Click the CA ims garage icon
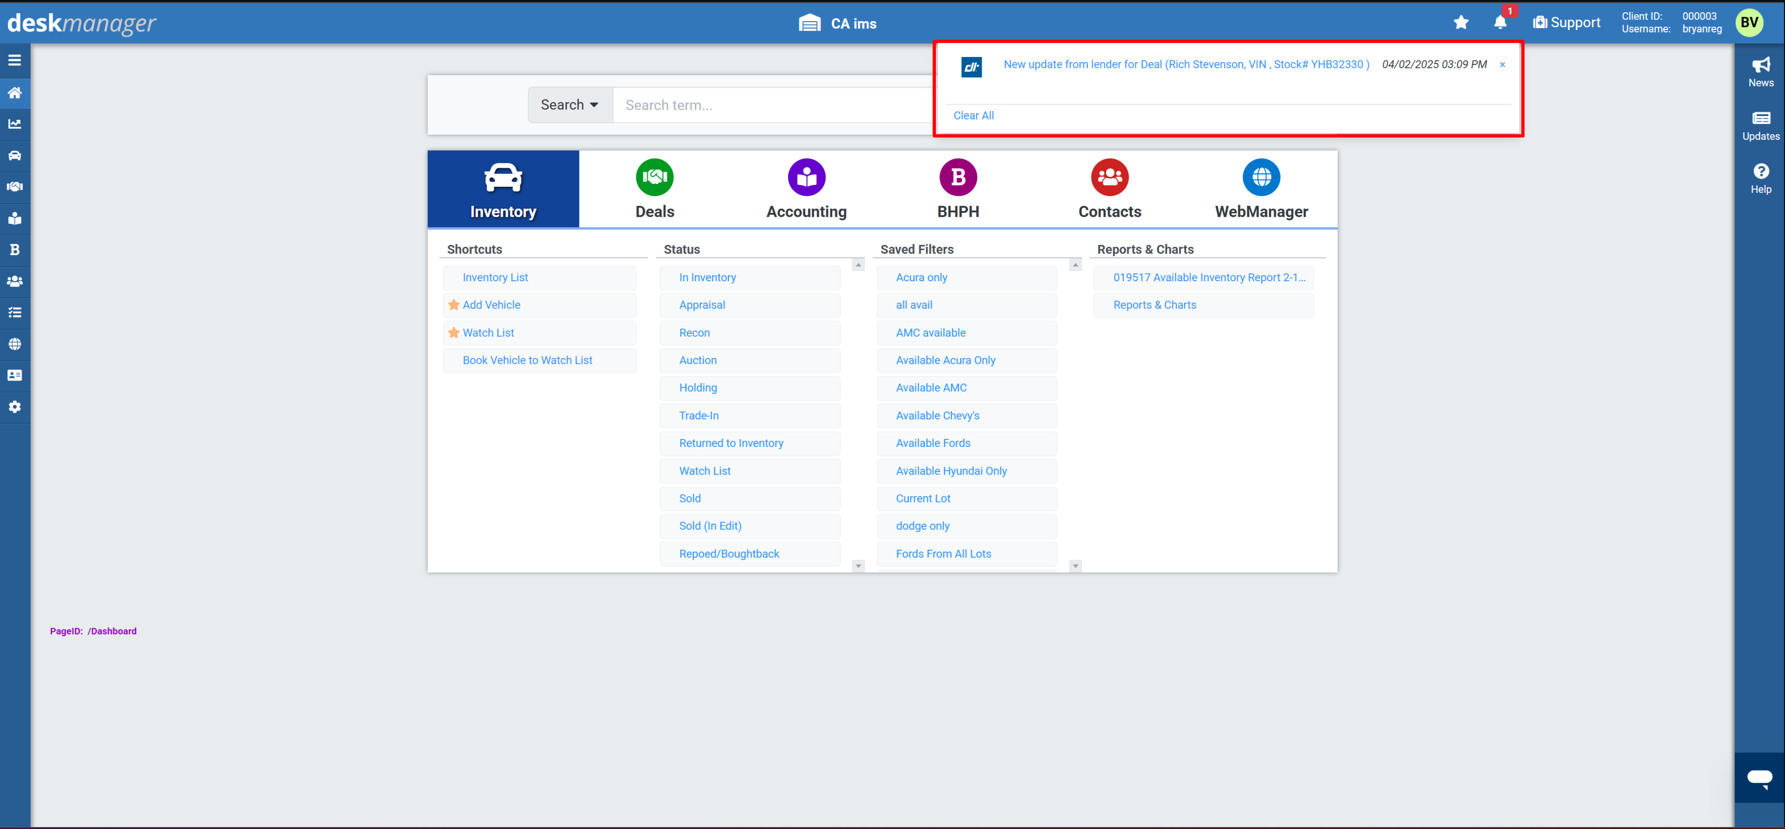The image size is (1785, 829). (x=809, y=23)
